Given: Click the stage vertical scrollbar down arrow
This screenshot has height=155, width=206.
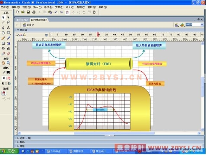Looking at the screenshot, I should pos(202,130).
